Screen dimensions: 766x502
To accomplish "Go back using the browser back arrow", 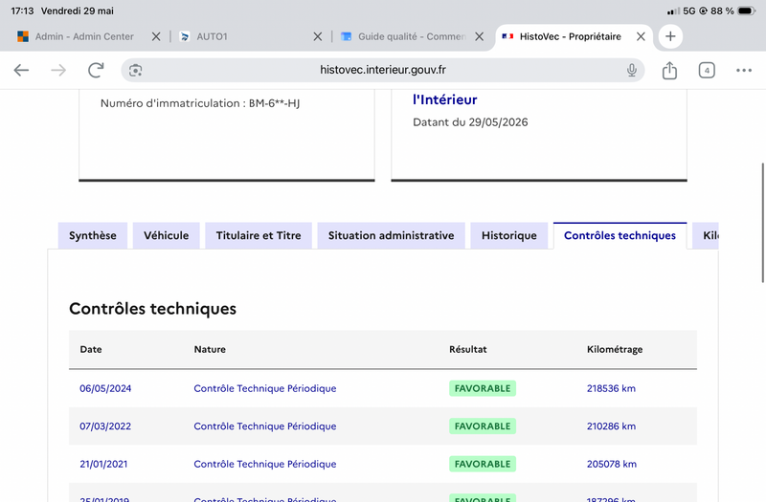I will (21, 70).
